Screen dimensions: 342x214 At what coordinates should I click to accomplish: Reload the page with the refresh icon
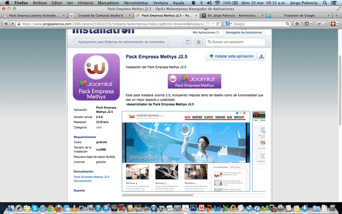(x=217, y=24)
